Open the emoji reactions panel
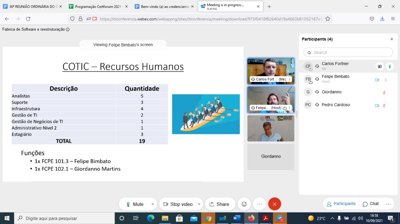This screenshot has width=400, height=224. click(244, 204)
